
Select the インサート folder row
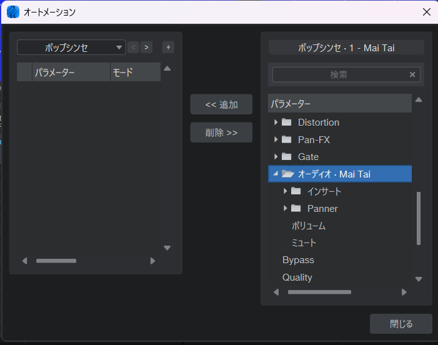pos(340,191)
